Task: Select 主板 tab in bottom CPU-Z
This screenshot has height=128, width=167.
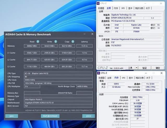Action: (x=109, y=78)
